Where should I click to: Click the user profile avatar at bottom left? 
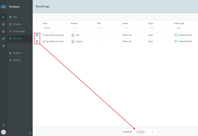pos(4,132)
